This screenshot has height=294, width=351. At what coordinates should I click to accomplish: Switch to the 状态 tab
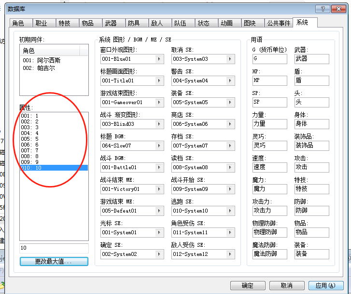point(206,23)
